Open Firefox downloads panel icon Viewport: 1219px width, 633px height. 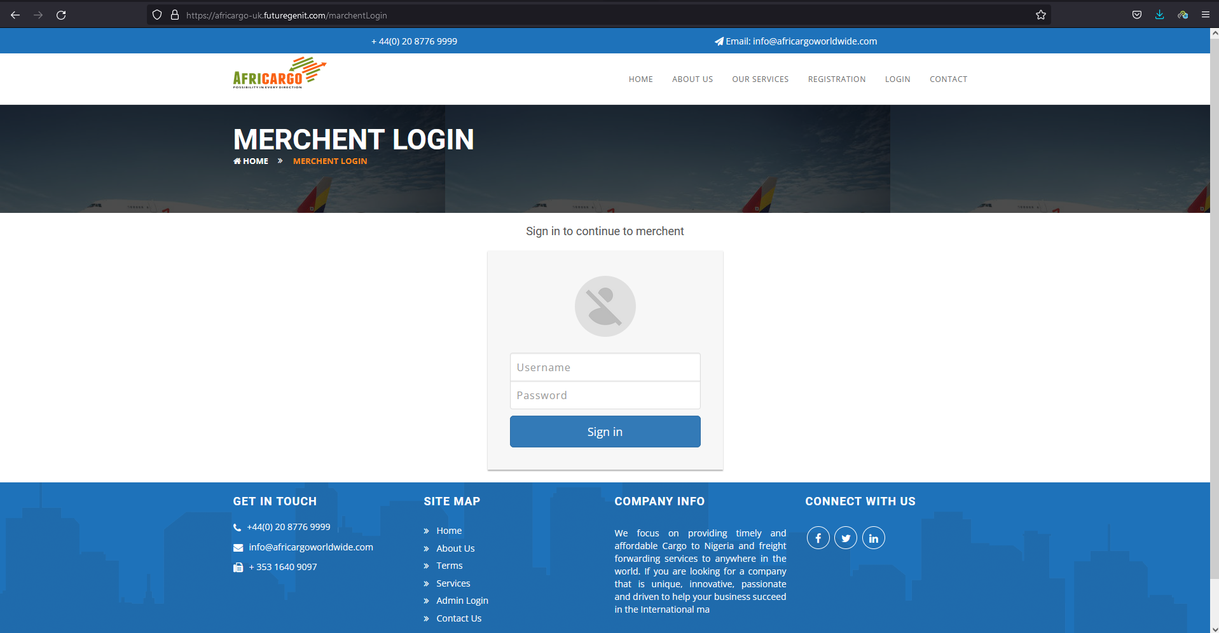point(1159,15)
